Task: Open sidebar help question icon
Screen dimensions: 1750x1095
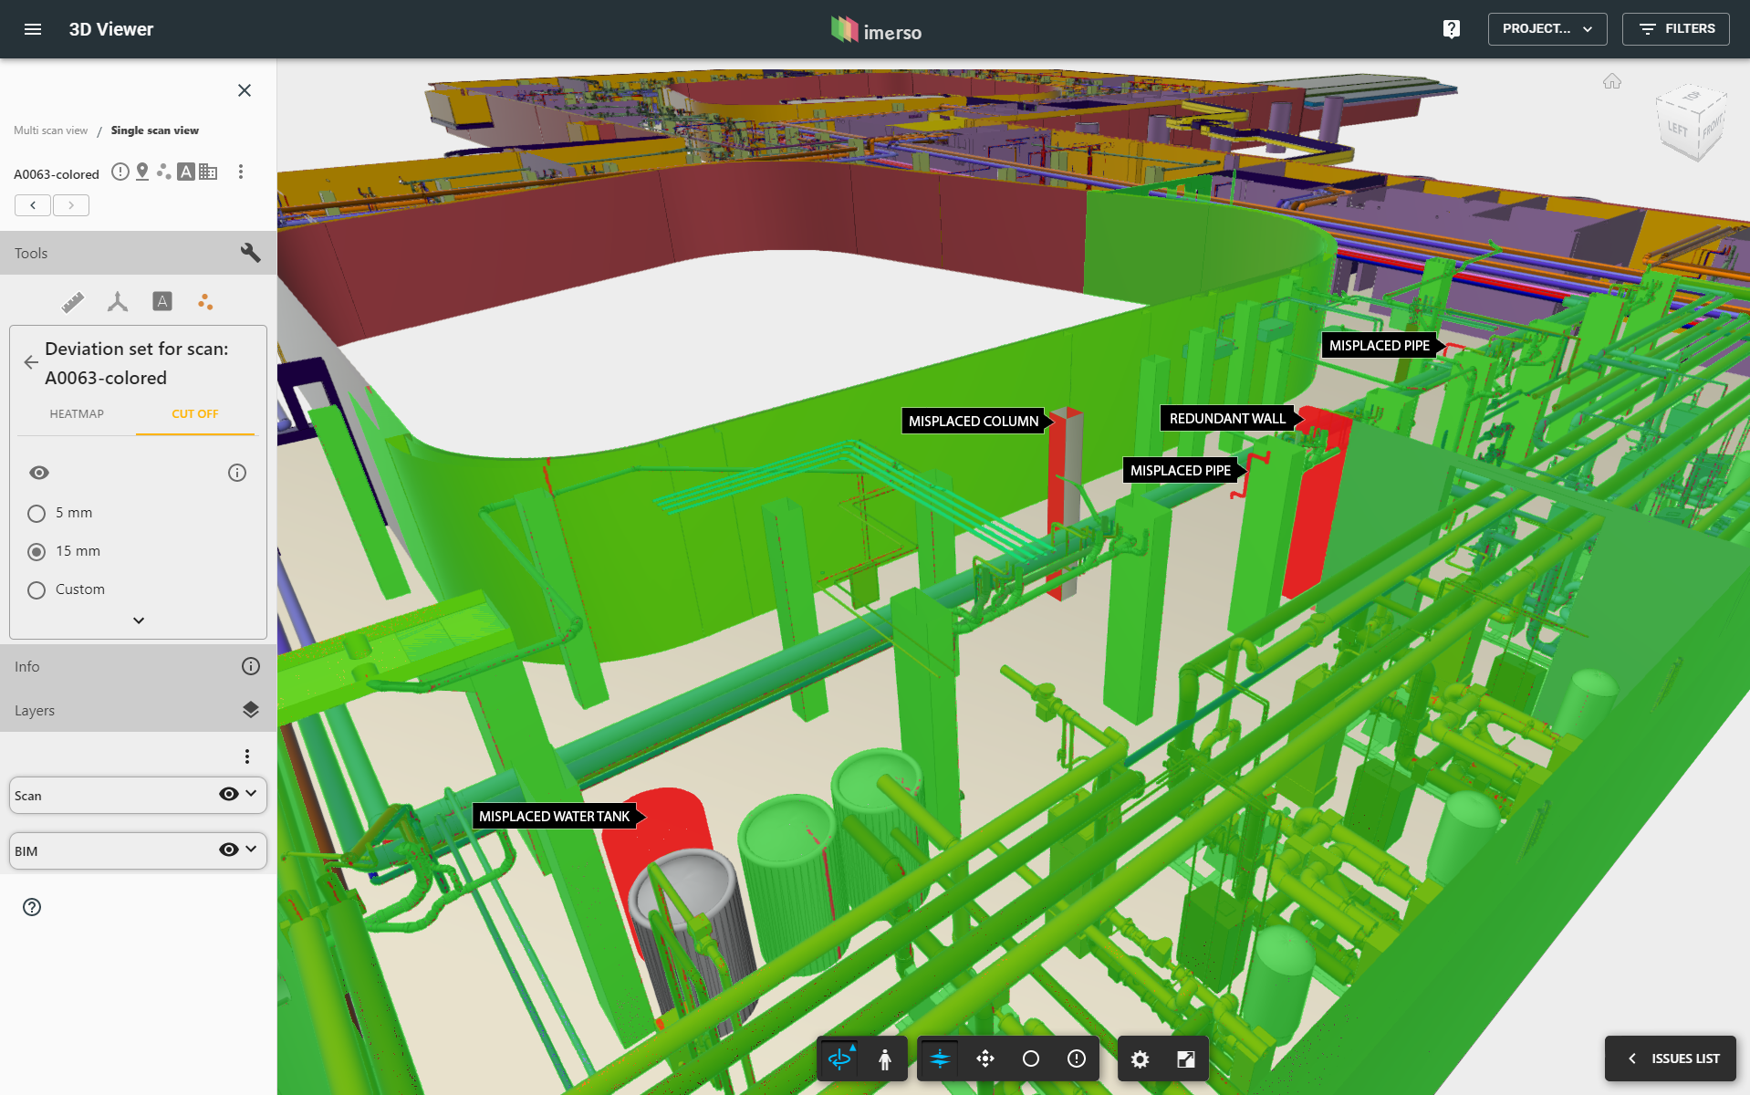Action: click(32, 907)
